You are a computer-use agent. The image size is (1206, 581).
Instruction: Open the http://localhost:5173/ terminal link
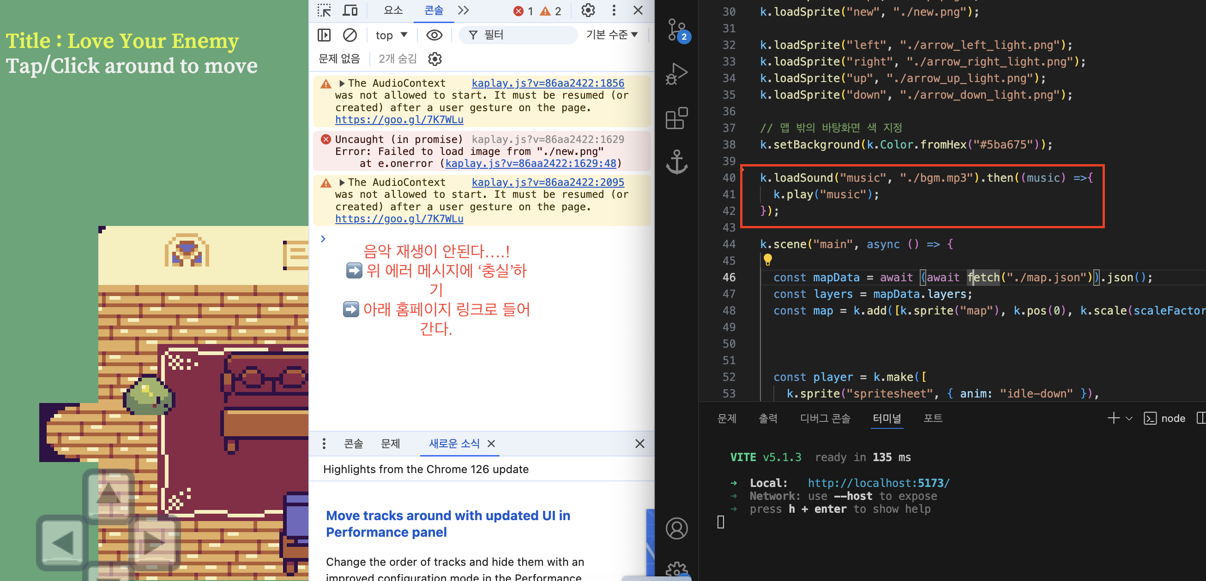pos(878,483)
